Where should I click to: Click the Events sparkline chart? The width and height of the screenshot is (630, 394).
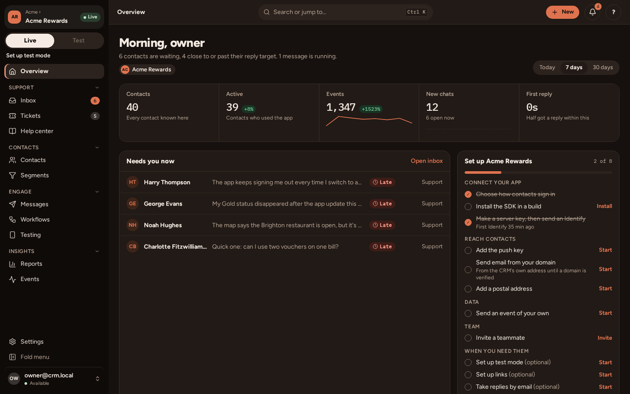pos(369,121)
